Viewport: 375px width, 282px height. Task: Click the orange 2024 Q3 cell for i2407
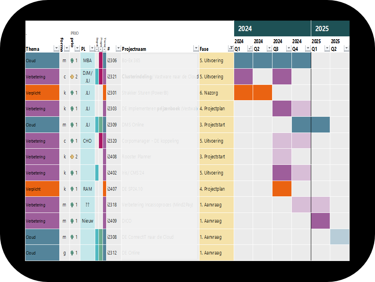(x=282, y=189)
